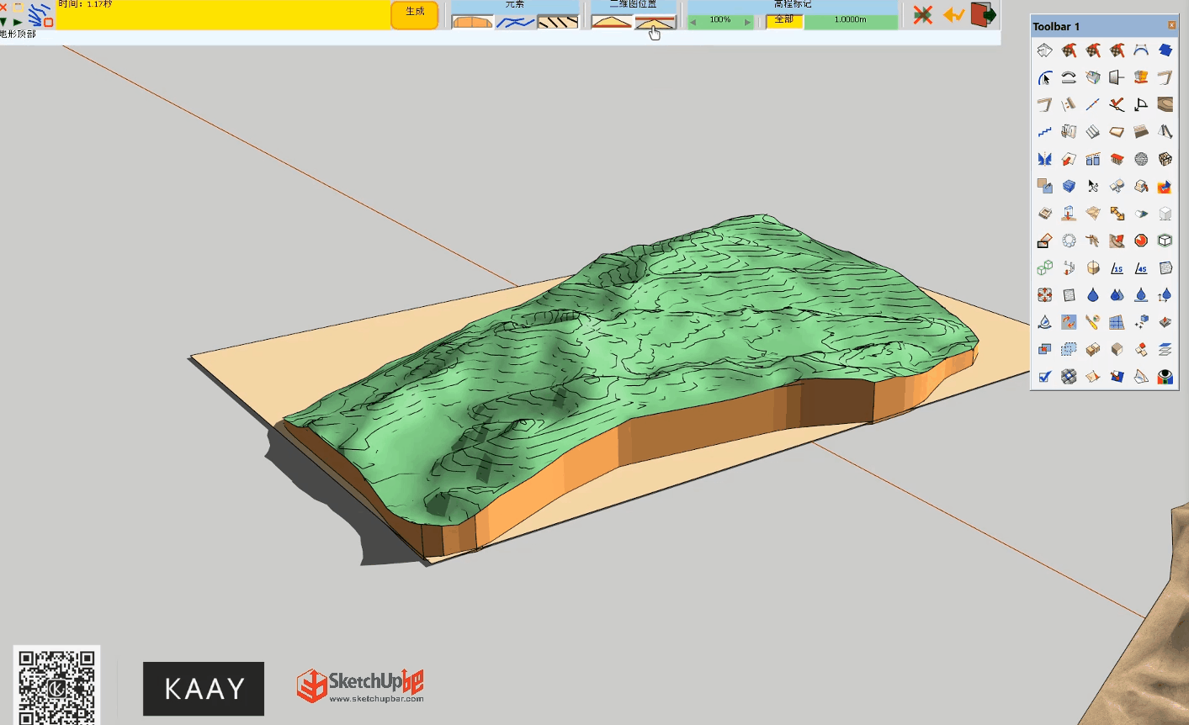Viewport: 1189px width, 725px height.
Task: Click the 15 degree angle icon
Action: pyautogui.click(x=1117, y=268)
